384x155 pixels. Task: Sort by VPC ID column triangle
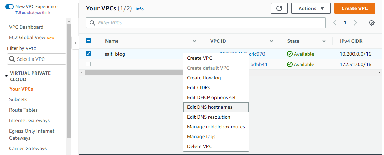pyautogui.click(x=271, y=41)
